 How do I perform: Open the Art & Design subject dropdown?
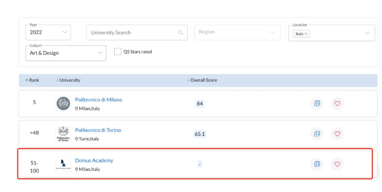click(66, 53)
